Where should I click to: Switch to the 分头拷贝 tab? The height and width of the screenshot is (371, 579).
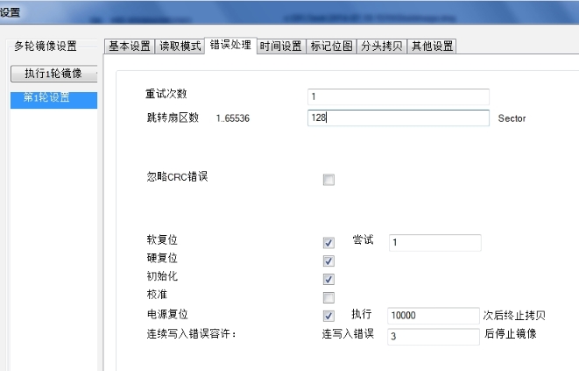click(x=382, y=46)
